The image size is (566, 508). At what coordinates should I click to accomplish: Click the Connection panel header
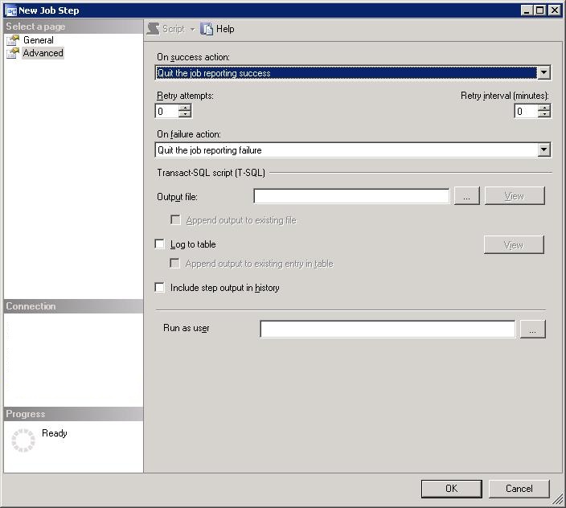74,306
